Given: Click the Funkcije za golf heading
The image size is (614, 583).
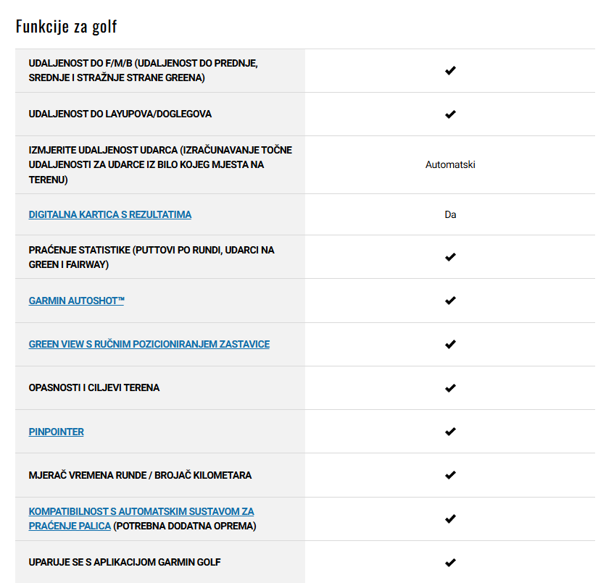Looking at the screenshot, I should pos(66,26).
